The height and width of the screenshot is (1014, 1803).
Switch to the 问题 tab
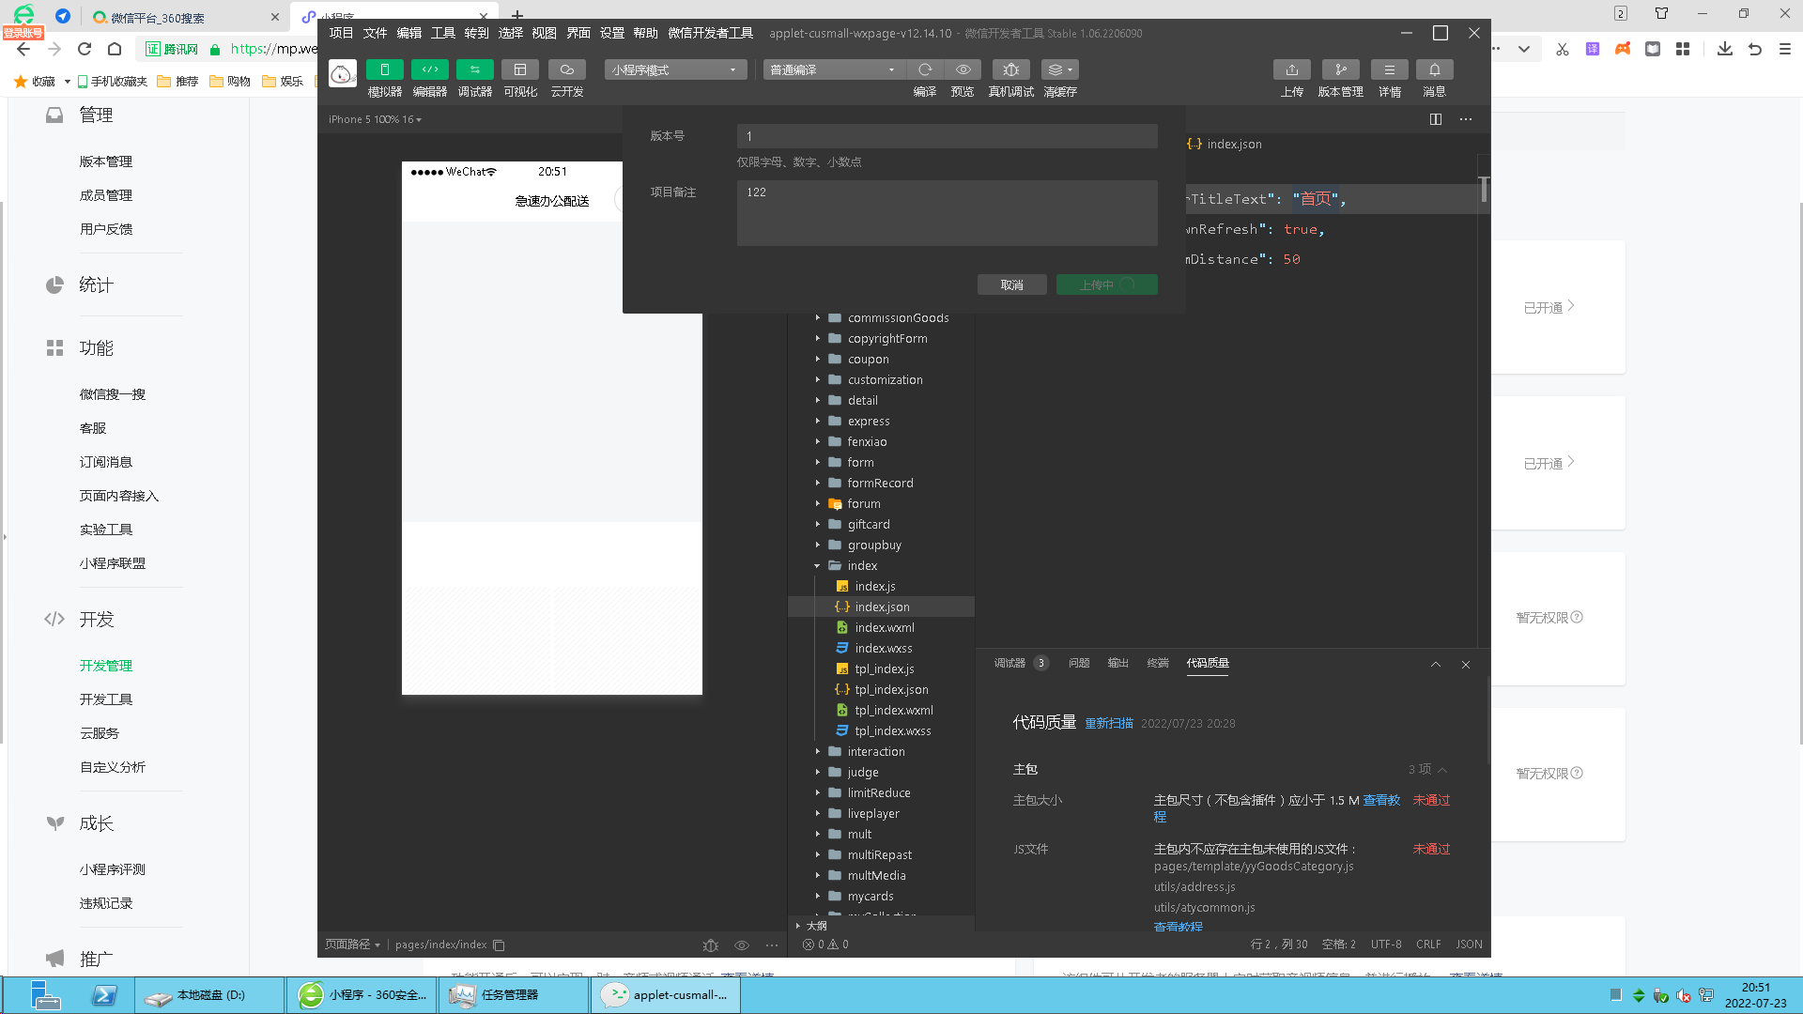point(1078,663)
